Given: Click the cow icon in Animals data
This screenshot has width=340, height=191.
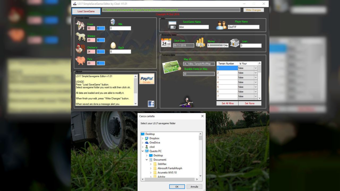Looking at the screenshot, I should click(80, 26).
